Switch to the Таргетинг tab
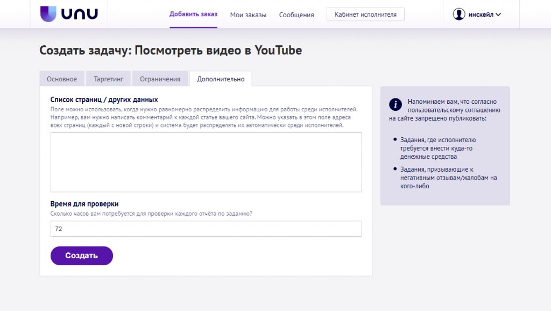The height and width of the screenshot is (311, 551). 108,79
